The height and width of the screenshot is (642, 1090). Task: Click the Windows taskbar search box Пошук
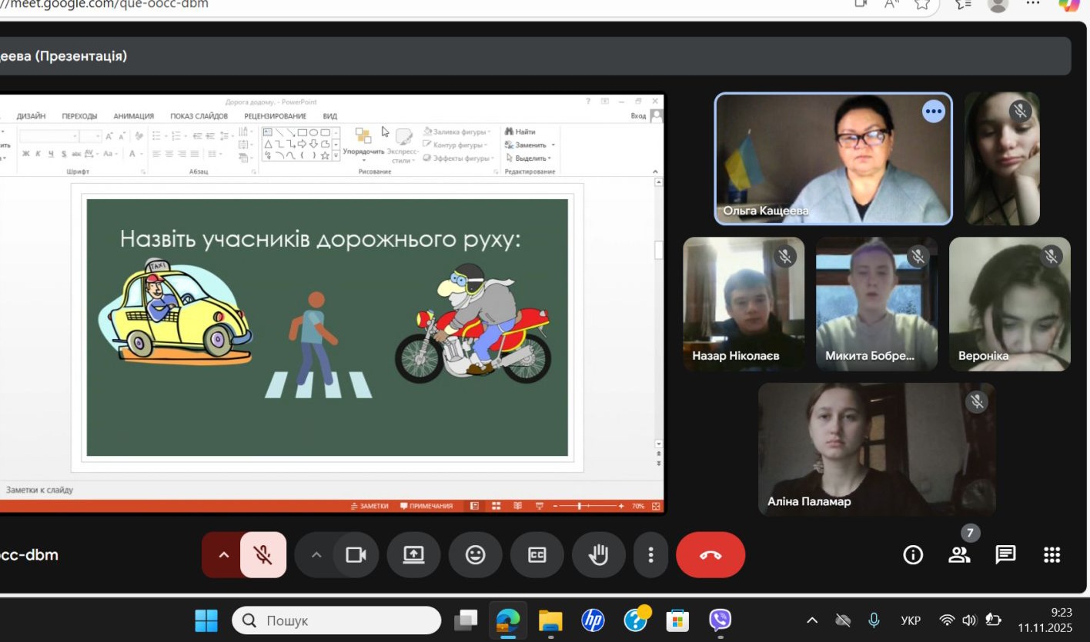coord(336,620)
